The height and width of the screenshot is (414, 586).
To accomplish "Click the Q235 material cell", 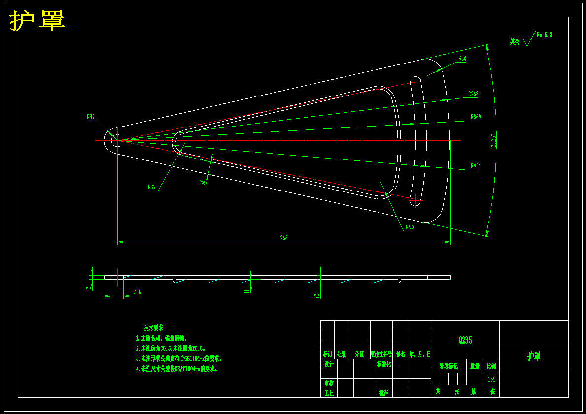I will tap(465, 340).
